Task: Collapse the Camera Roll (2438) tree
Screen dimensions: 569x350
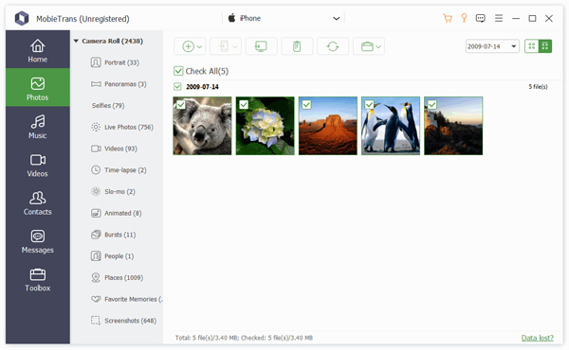Action: coord(76,41)
